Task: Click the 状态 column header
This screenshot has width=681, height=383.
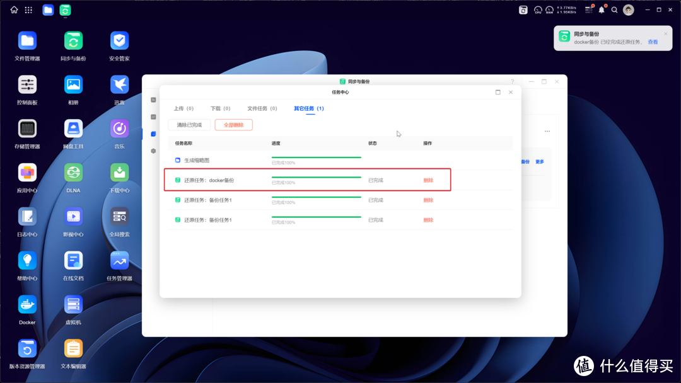Action: point(373,143)
